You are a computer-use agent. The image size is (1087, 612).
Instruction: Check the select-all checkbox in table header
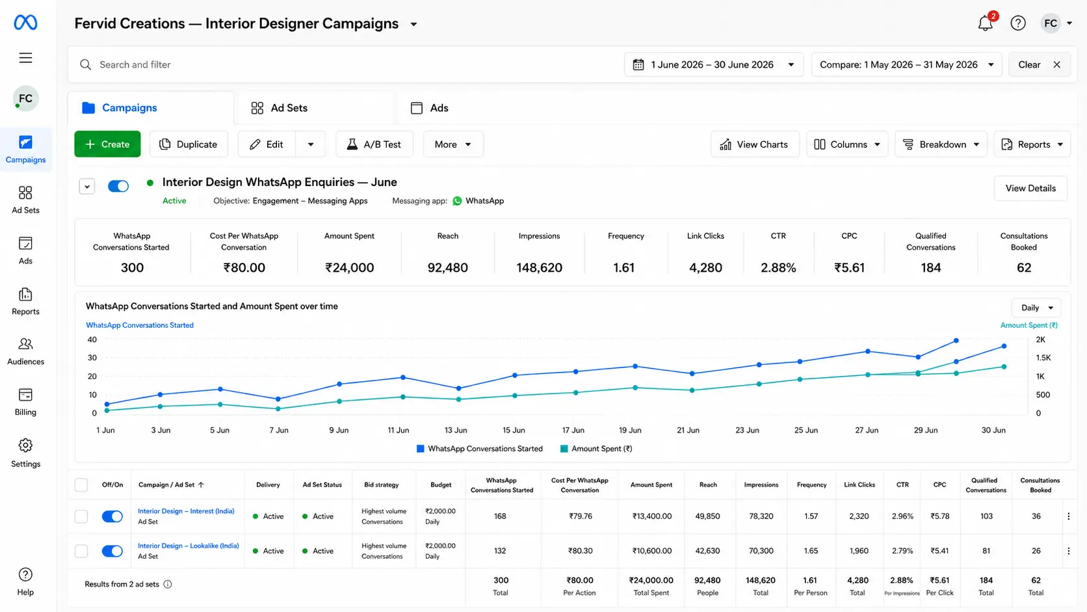pos(81,485)
